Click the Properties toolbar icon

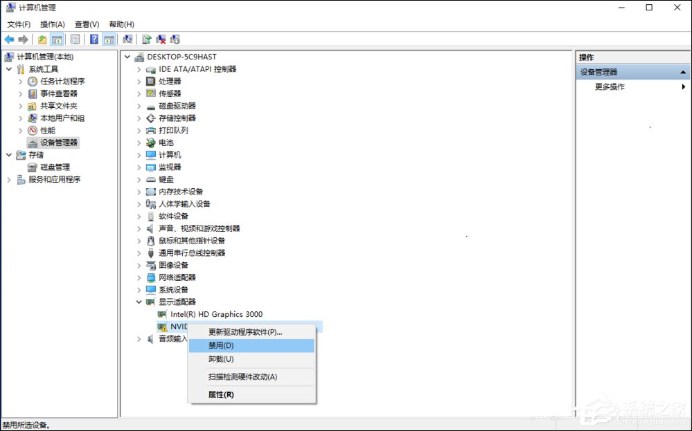pyautogui.click(x=74, y=39)
